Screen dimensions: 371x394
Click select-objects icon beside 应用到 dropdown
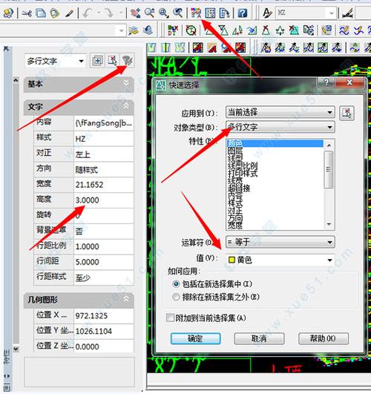pyautogui.click(x=347, y=113)
